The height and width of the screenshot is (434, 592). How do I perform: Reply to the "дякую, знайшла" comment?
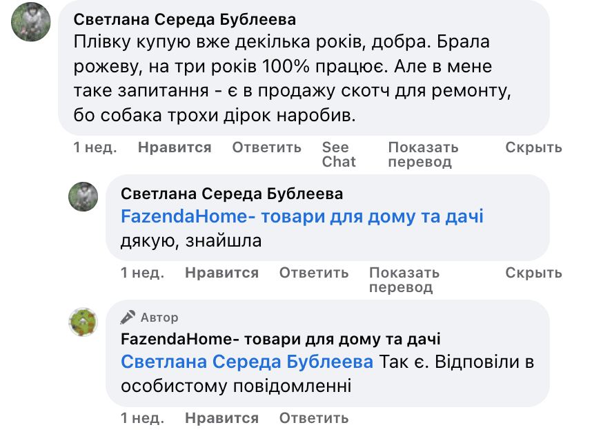click(x=314, y=273)
